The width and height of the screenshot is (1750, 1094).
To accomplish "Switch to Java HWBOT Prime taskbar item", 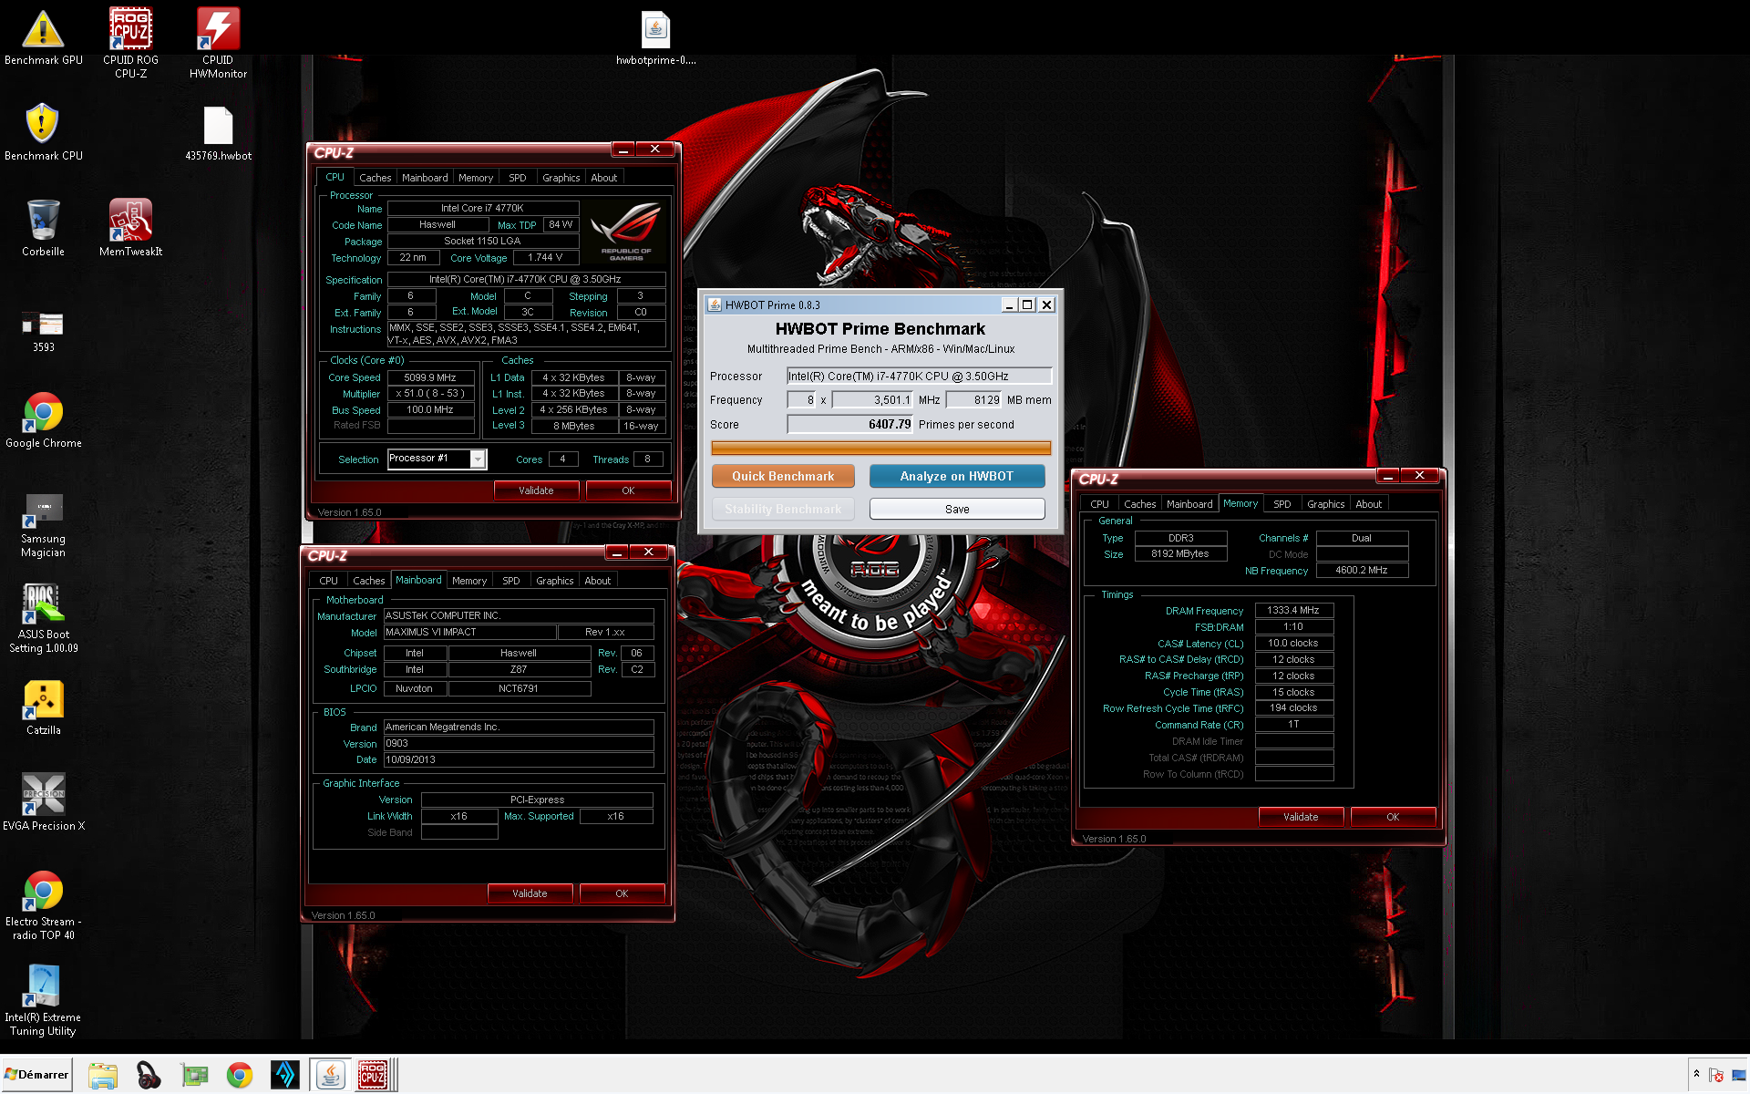I will [330, 1075].
